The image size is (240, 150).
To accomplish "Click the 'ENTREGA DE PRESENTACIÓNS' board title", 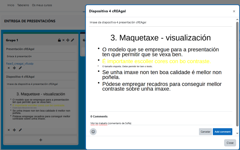I will tap(30, 21).
